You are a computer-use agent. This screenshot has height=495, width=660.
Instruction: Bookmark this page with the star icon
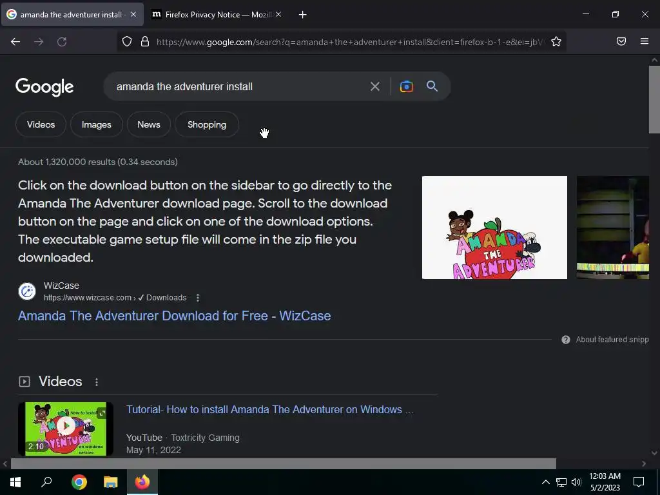556,41
